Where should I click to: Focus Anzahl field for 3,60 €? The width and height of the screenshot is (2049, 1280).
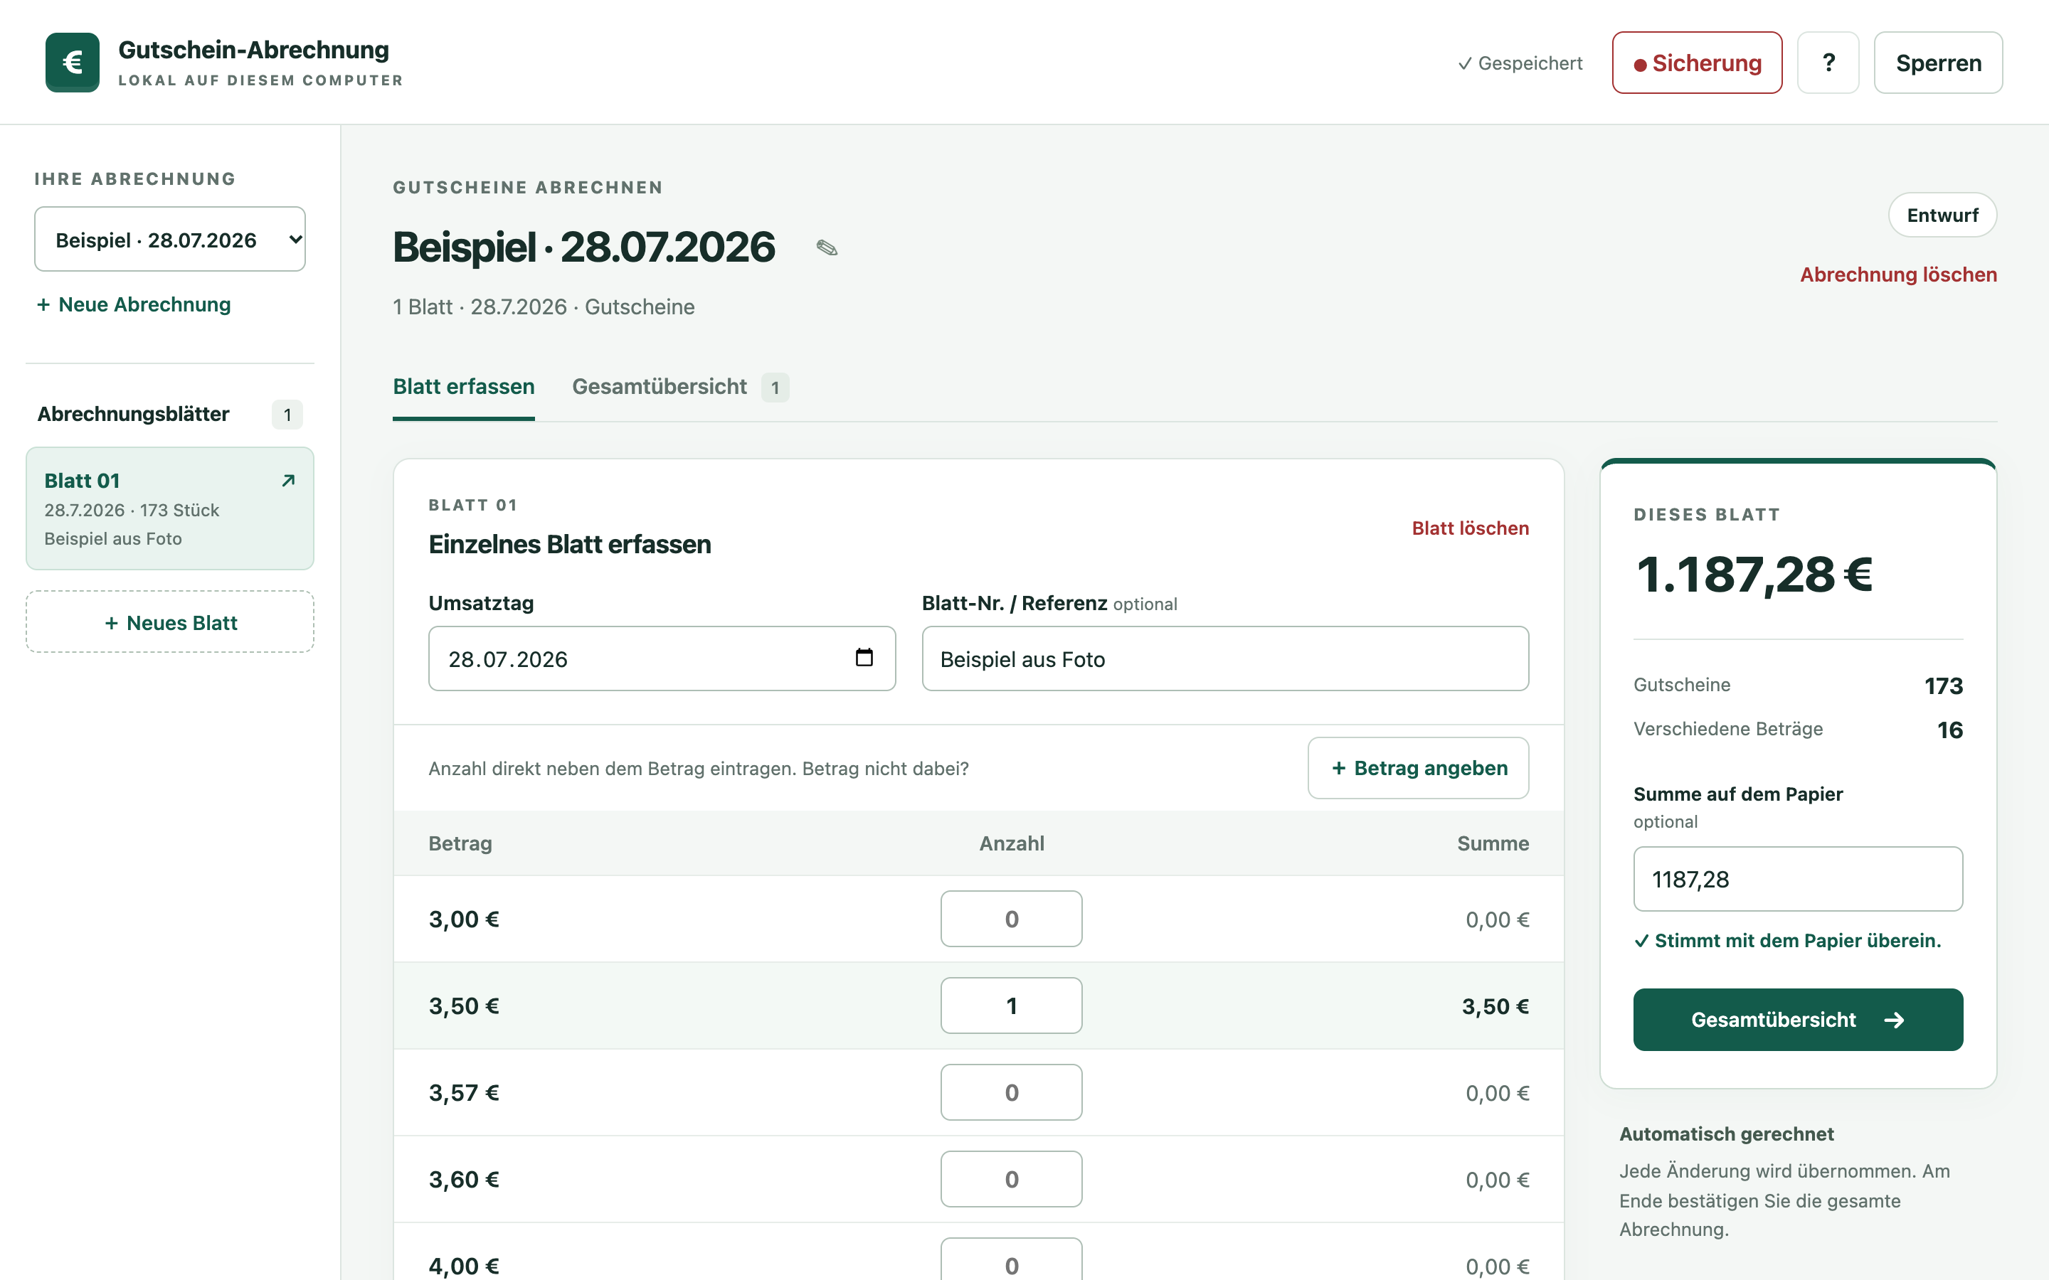[x=1011, y=1179]
